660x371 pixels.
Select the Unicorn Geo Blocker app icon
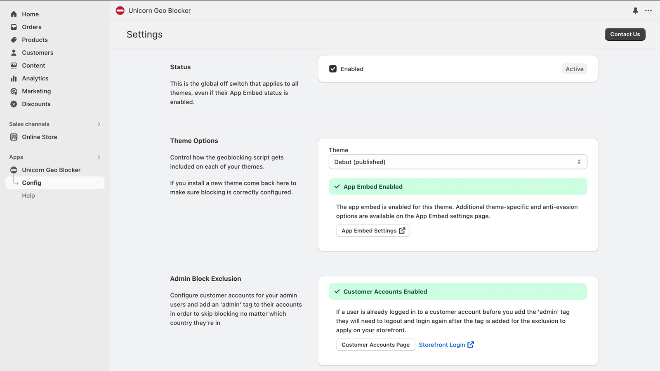click(x=14, y=169)
